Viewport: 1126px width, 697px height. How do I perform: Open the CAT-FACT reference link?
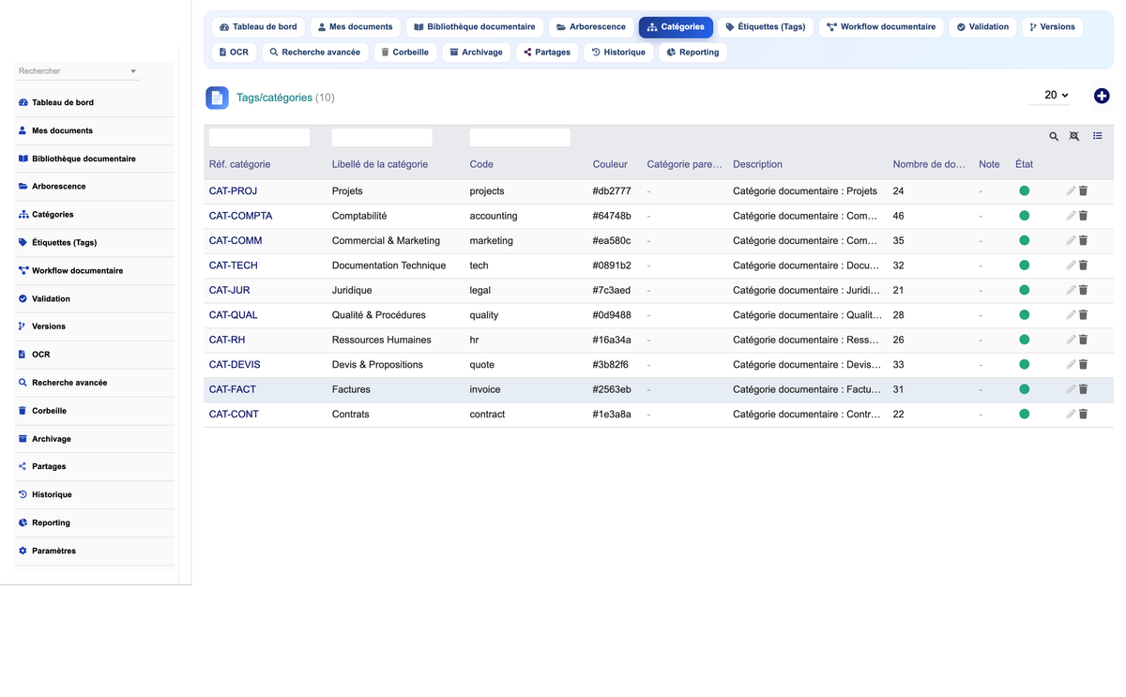233,389
